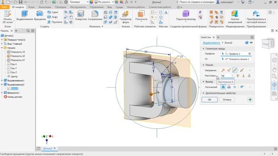The image size is (278, 156).
Task: Select the asymmetric direction option
Action: [242, 70]
